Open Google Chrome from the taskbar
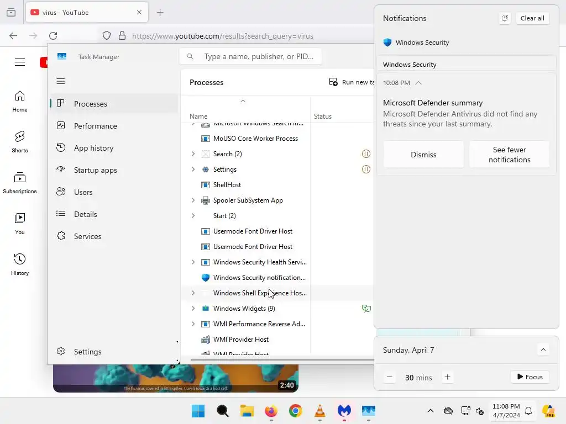Screen dimensions: 566x424 pos(296,411)
